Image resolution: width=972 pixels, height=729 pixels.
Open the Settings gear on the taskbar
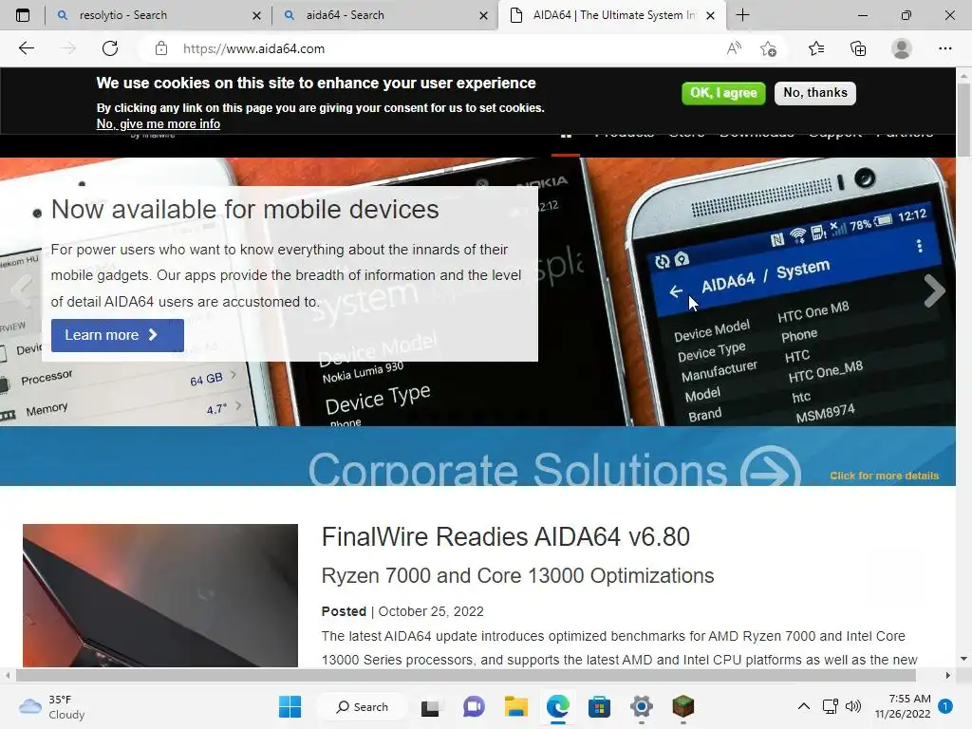coord(642,706)
